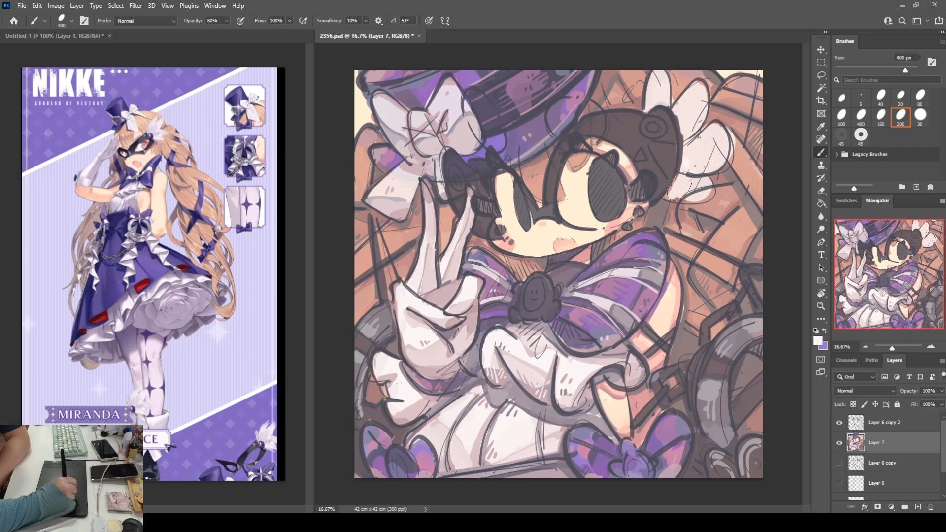Open brush Mode dropdown
The width and height of the screenshot is (946, 532).
point(146,21)
